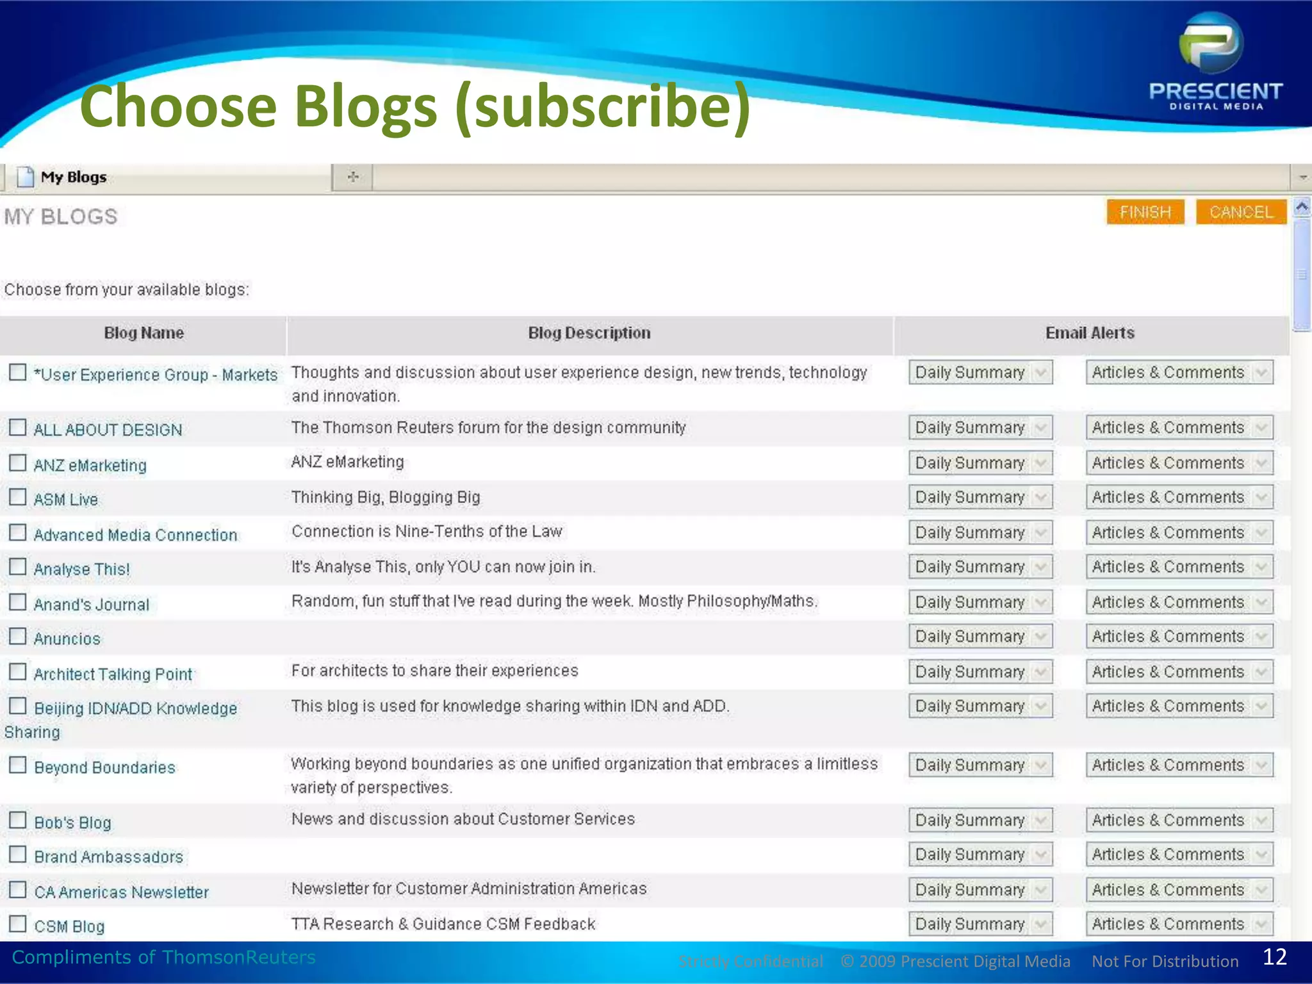Open Articles & Comments dropdown for Brand Ambassadors
Viewport: 1312px width, 984px height.
point(1179,855)
